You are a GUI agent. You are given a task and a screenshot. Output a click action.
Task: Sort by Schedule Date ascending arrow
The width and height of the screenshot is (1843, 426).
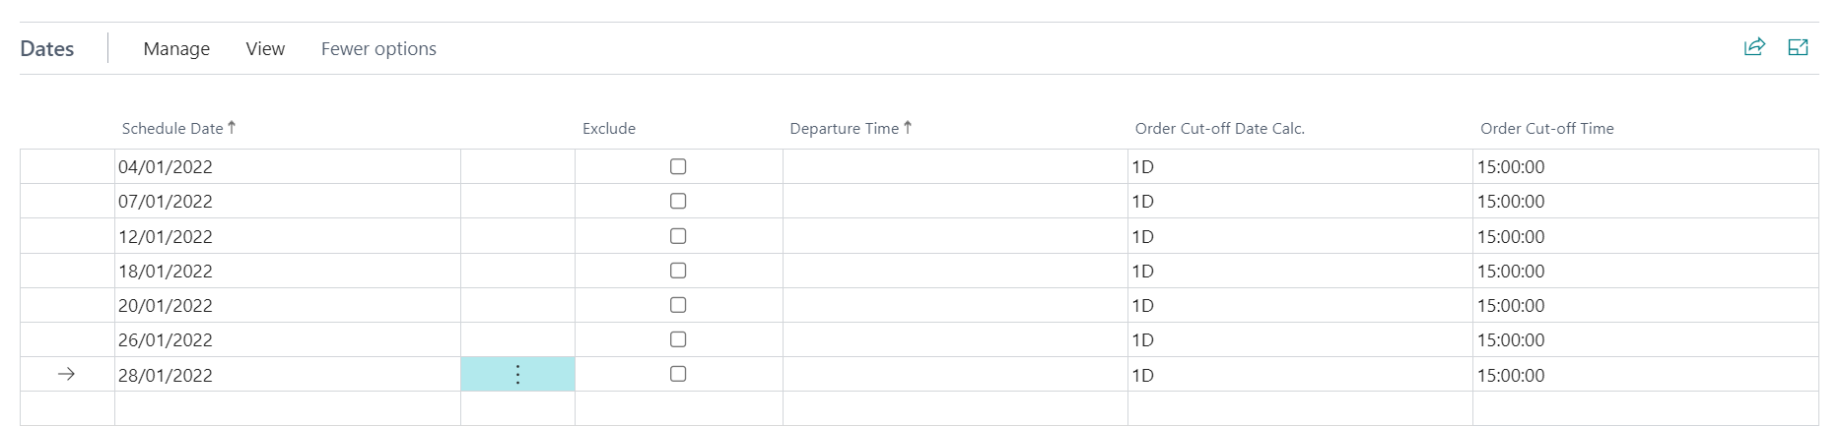click(232, 128)
